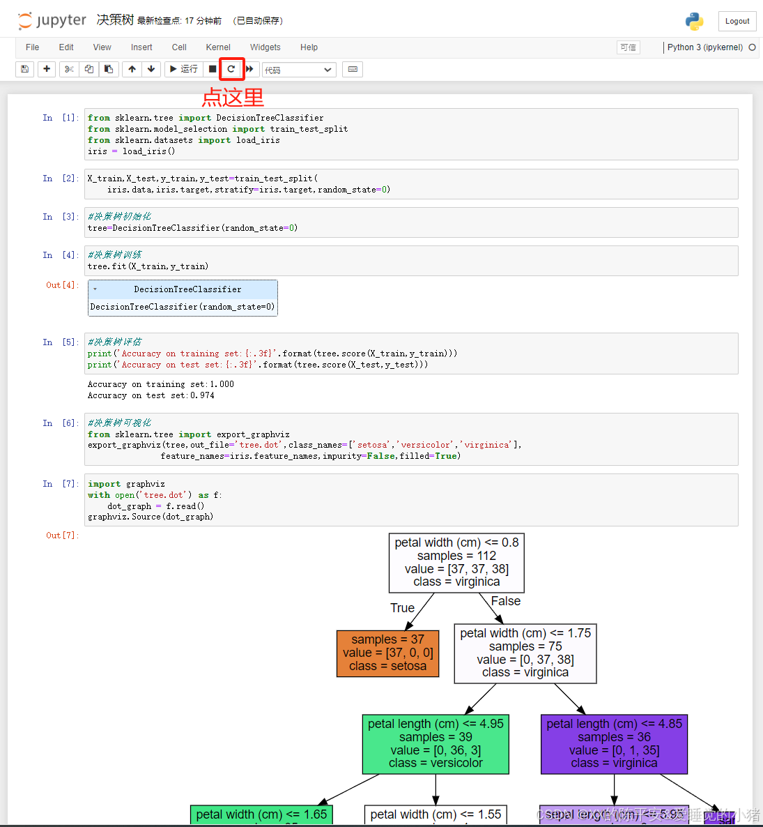The height and width of the screenshot is (827, 763).
Task: Click the 最新检查点 checkpoint status text
Action: click(179, 20)
